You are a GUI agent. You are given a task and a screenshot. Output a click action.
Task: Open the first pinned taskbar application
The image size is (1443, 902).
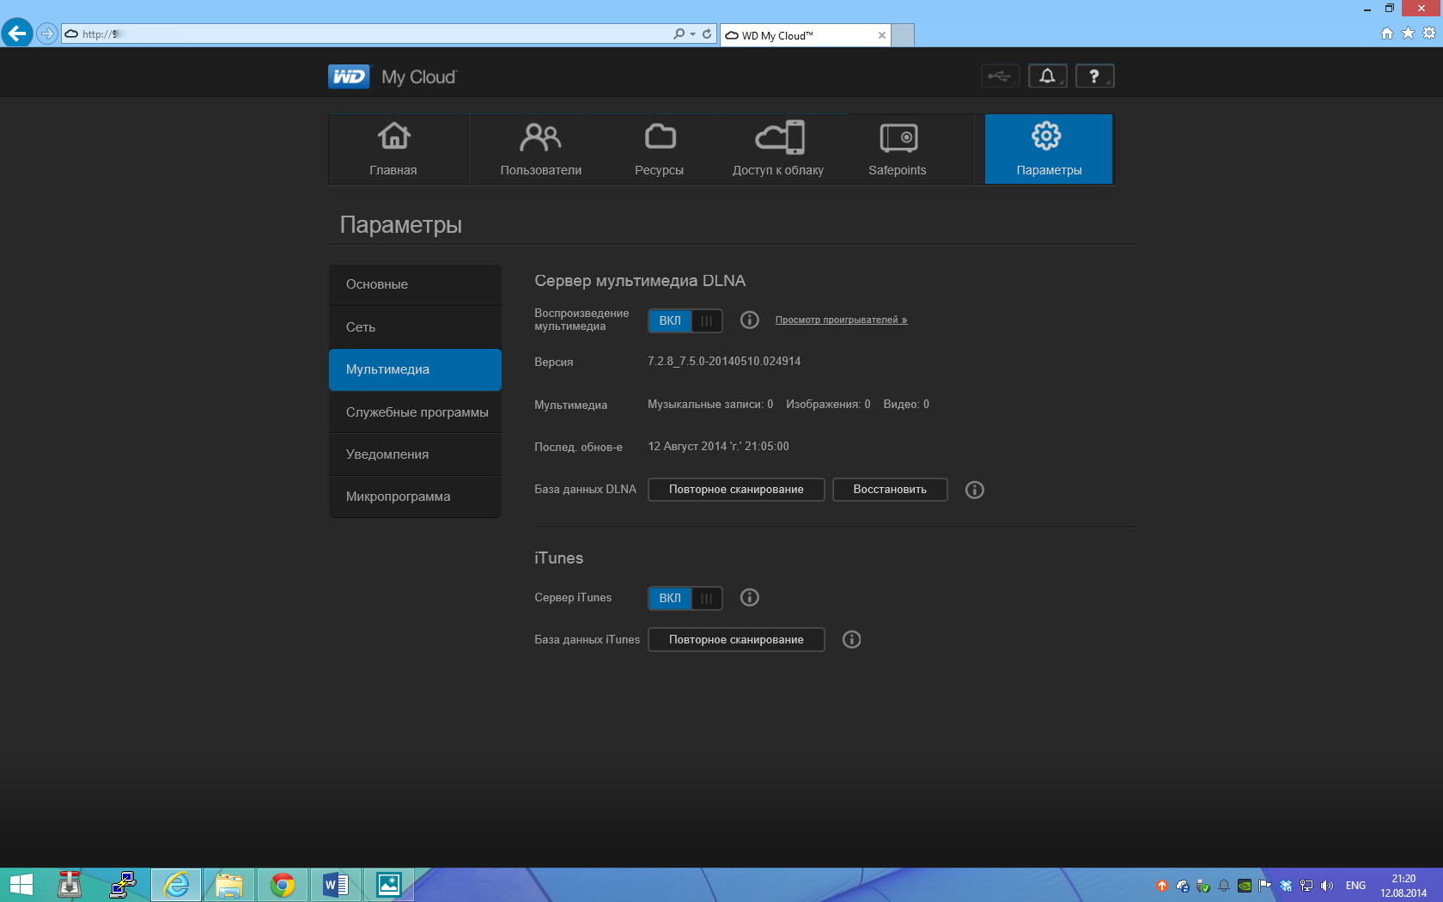pos(70,885)
